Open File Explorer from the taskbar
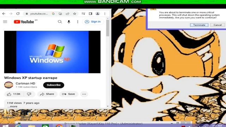 pos(31,126)
